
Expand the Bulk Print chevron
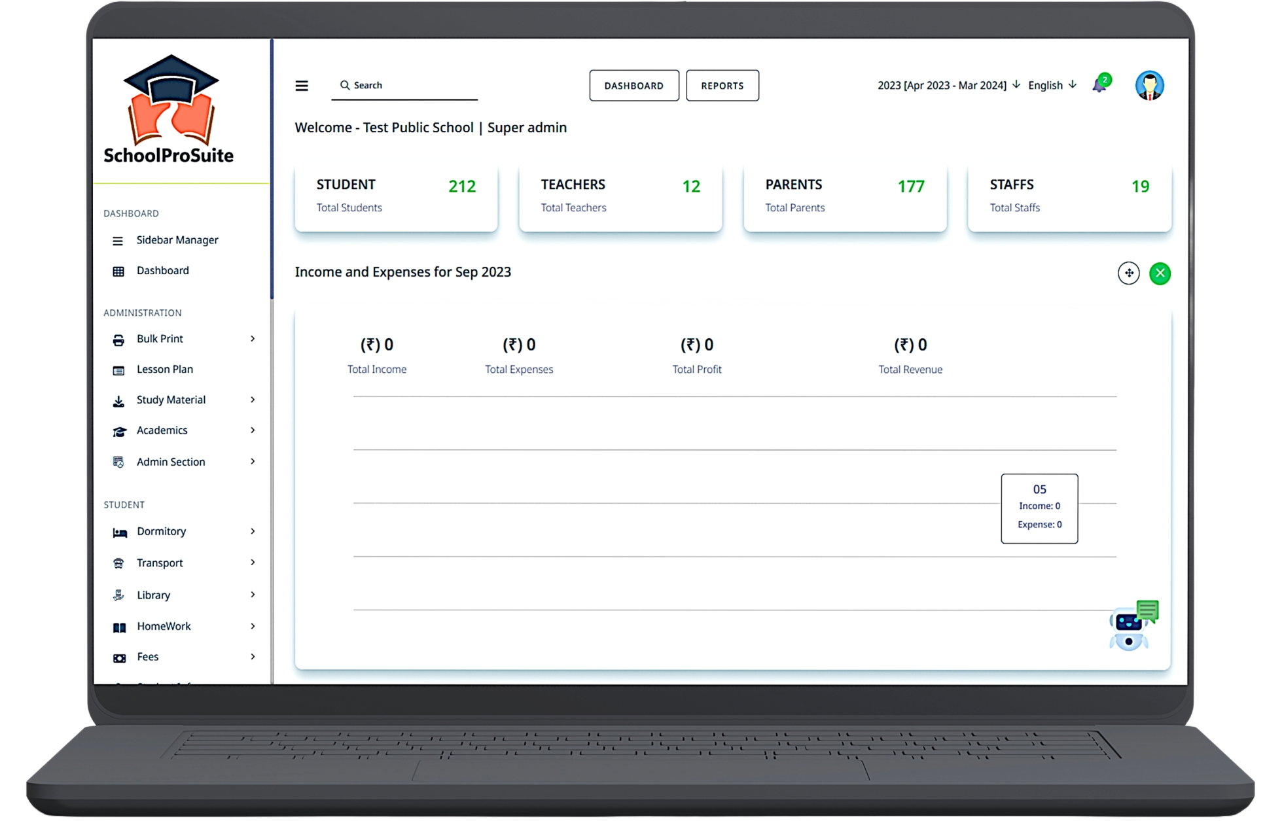pos(253,339)
